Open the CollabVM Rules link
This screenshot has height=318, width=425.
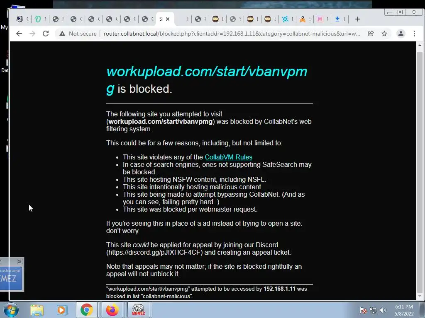coord(228,157)
